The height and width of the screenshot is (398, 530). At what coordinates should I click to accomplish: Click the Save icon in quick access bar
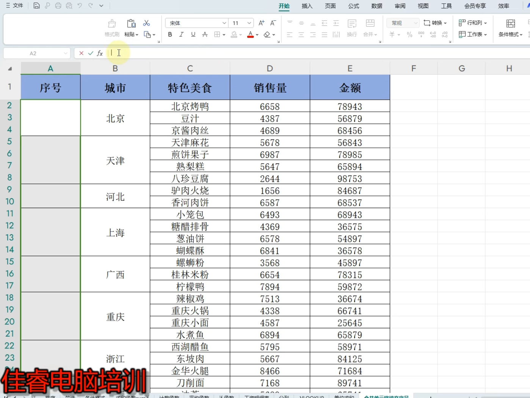click(36, 6)
